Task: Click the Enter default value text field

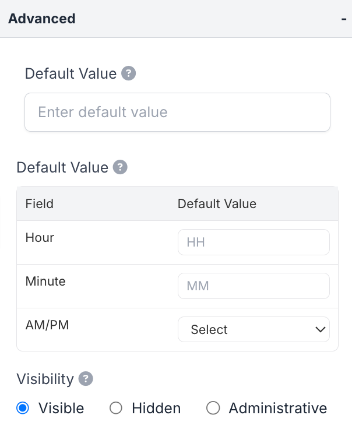Action: 177,112
